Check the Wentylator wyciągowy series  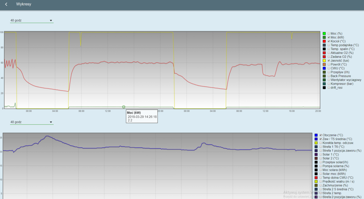point(329,80)
